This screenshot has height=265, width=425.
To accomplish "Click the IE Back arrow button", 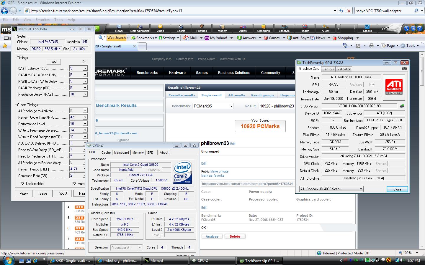I will tap(4, 11).
